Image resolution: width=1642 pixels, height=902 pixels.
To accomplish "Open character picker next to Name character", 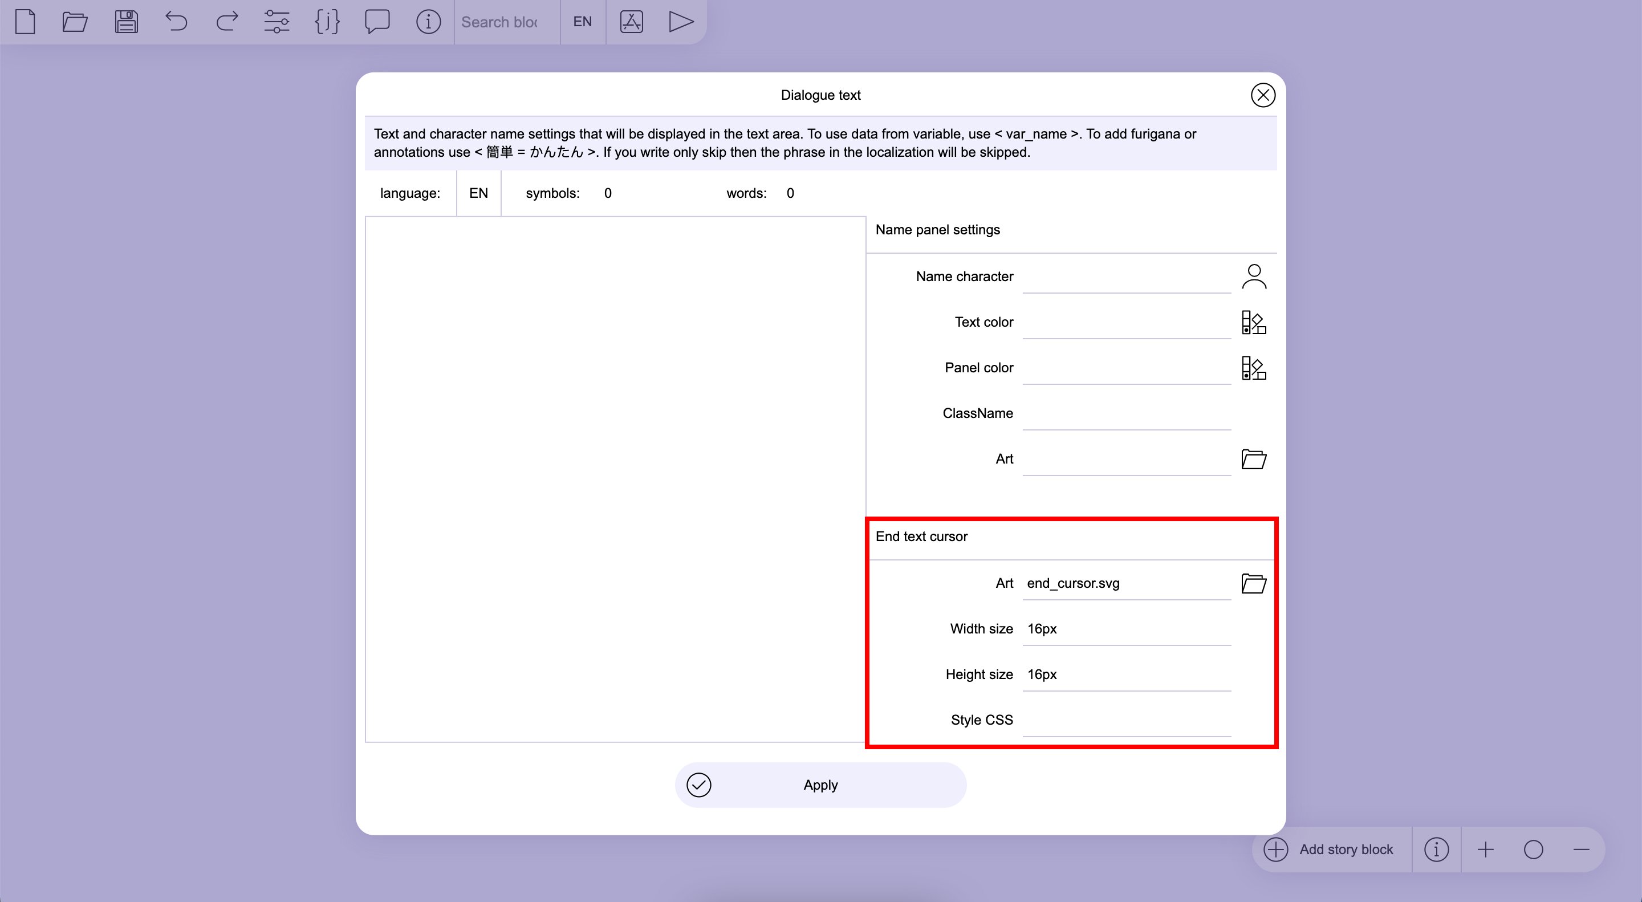I will tap(1253, 277).
